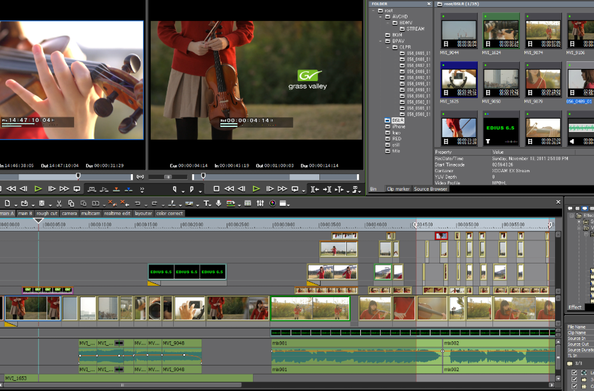Open the vectorscope/waveform color icon
This screenshot has height=391, width=594.
pyautogui.click(x=272, y=203)
